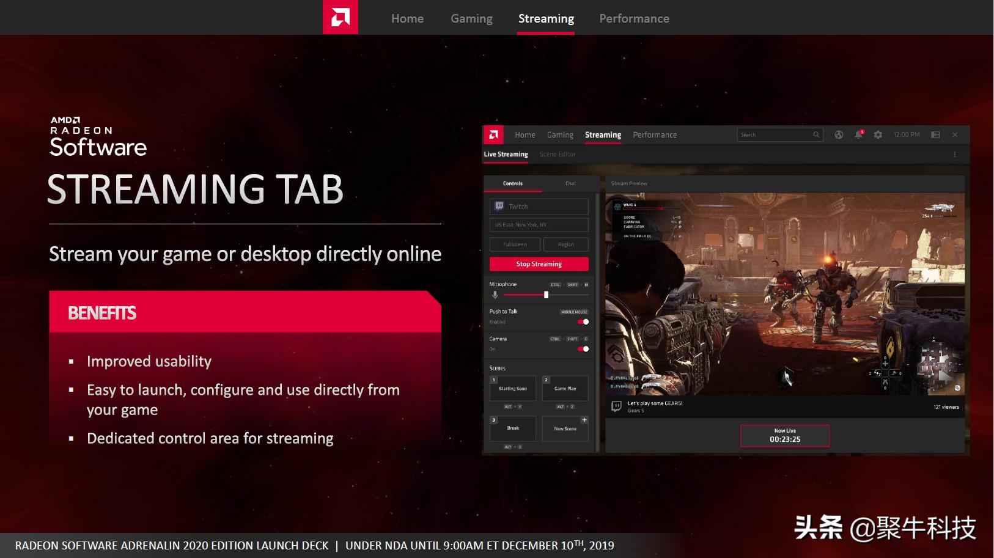Open the Twitch streaming service dropdown

click(x=539, y=207)
